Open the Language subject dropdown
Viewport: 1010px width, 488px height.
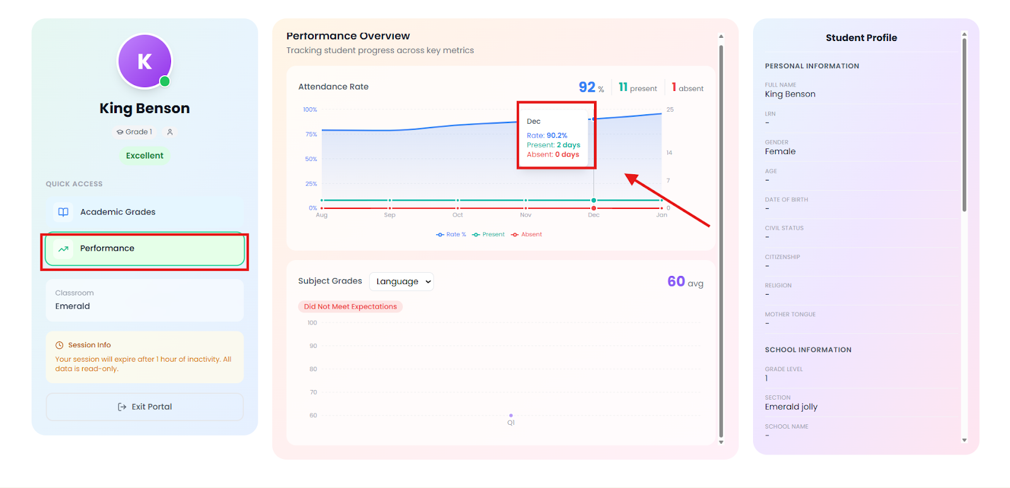(401, 282)
